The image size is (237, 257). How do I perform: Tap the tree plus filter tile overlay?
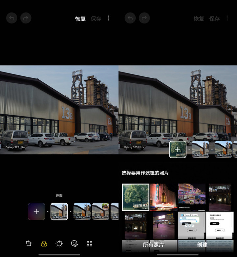(x=178, y=150)
